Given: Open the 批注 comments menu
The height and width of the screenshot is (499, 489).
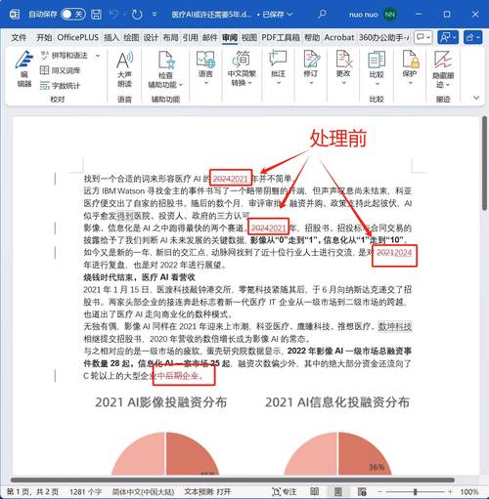Looking at the screenshot, I should point(278,68).
